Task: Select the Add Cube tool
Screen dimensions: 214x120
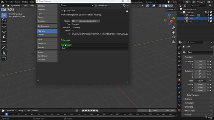Action: (x=4, y=59)
